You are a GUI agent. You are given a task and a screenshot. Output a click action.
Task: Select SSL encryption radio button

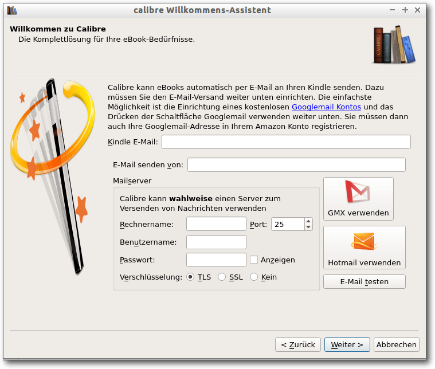(x=222, y=277)
